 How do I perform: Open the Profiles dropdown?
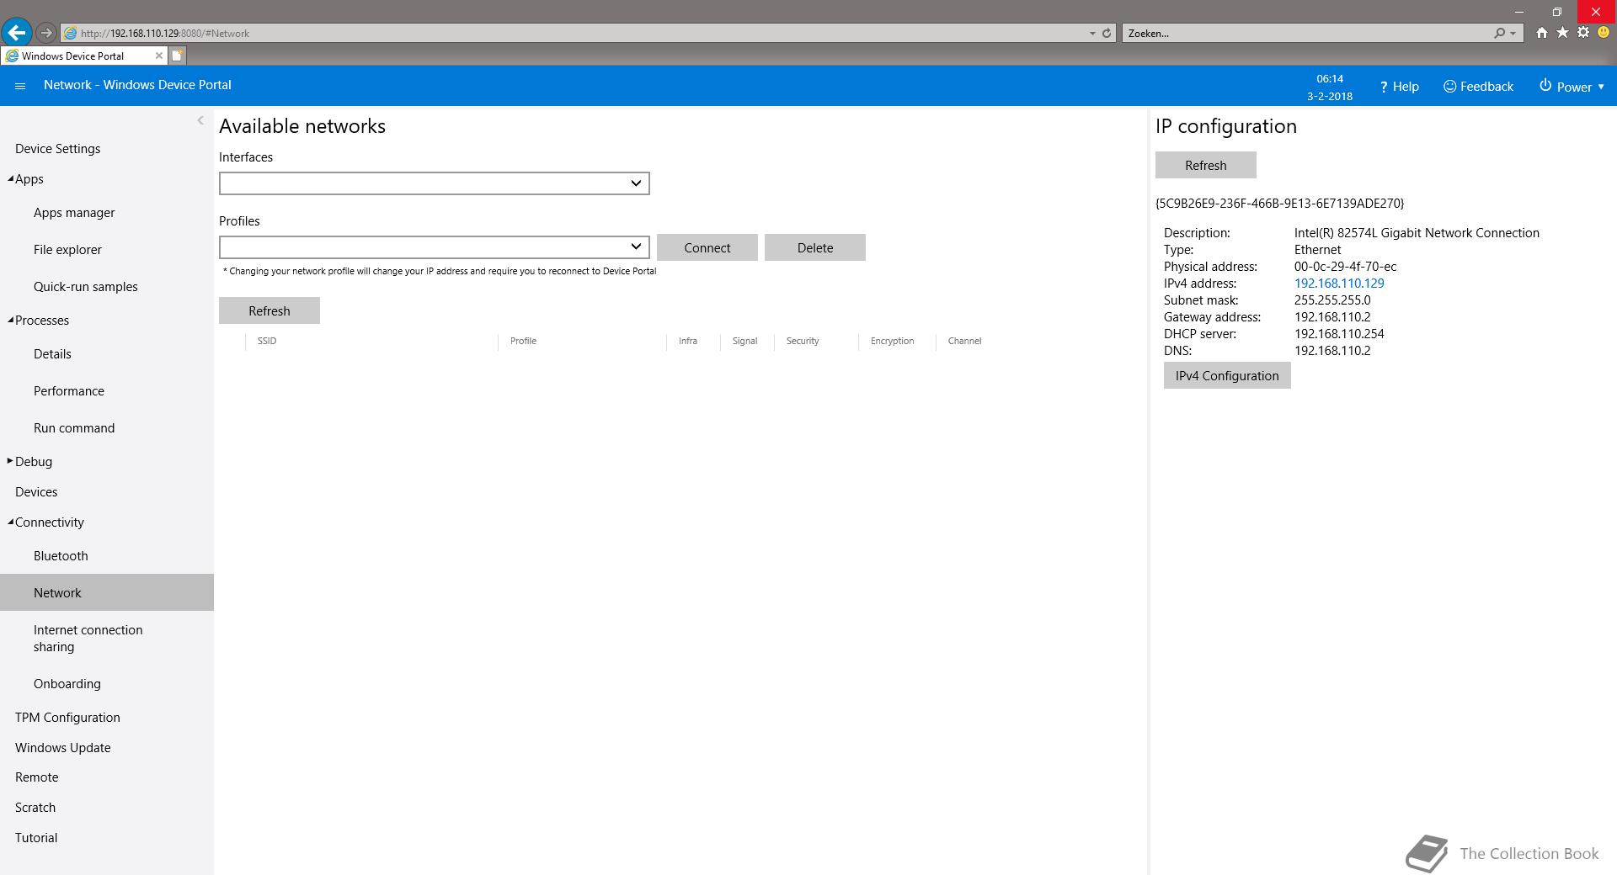434,247
